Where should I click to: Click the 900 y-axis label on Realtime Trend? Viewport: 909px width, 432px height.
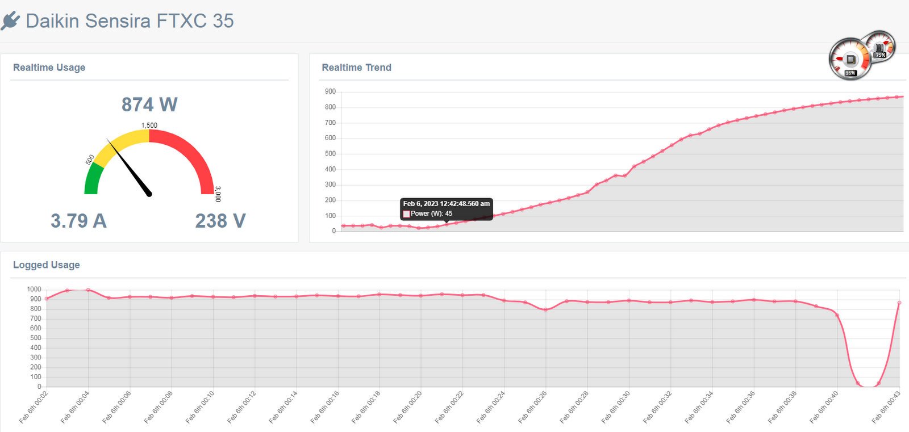(x=330, y=91)
